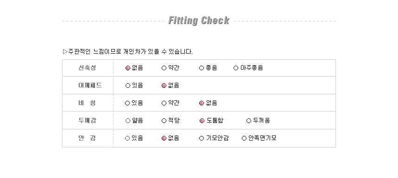Click the triangle bullet before 주관적인 notice
This screenshot has width=398, height=178.
[x=65, y=52]
